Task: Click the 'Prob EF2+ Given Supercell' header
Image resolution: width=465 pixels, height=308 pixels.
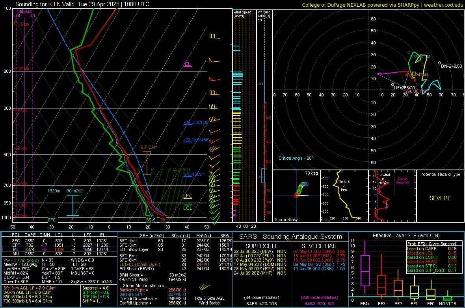Action: click(x=432, y=244)
